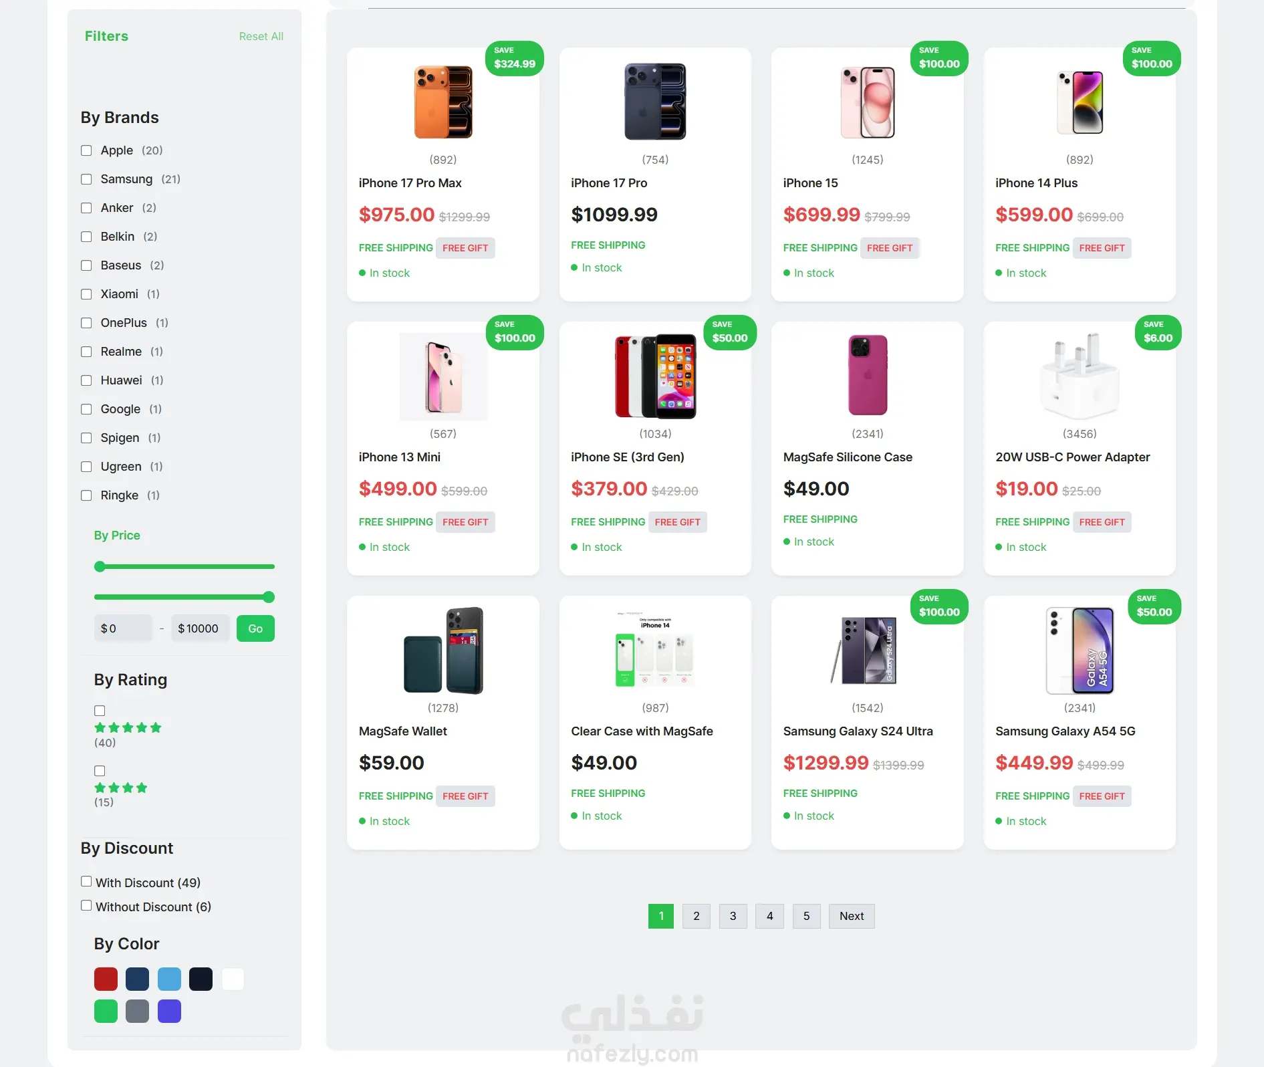Open the MagSafe Silicone Case product image
The image size is (1264, 1067).
point(868,375)
